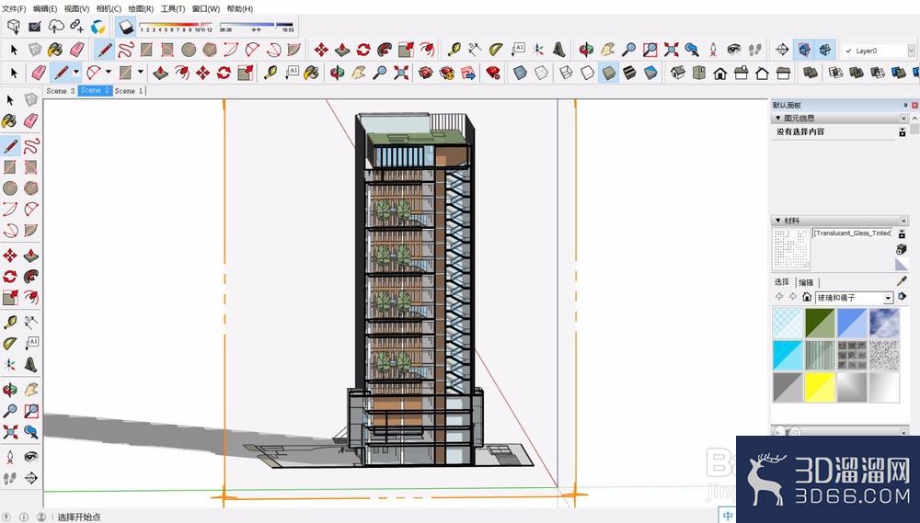Click the Default Material triangle swatch
The image size is (920, 523).
(902, 265)
